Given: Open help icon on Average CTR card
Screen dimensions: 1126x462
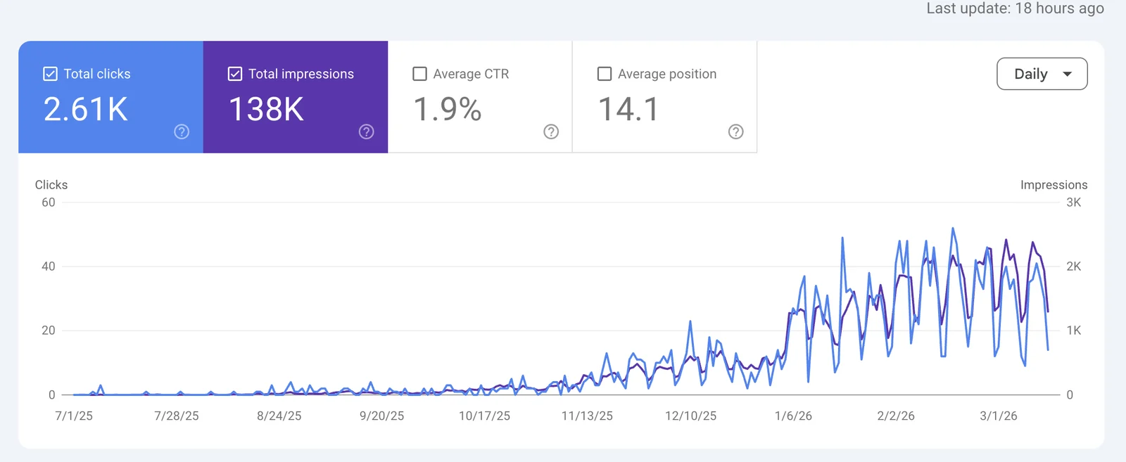Looking at the screenshot, I should click(551, 131).
